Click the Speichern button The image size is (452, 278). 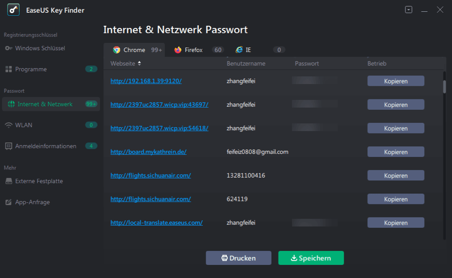(x=311, y=258)
